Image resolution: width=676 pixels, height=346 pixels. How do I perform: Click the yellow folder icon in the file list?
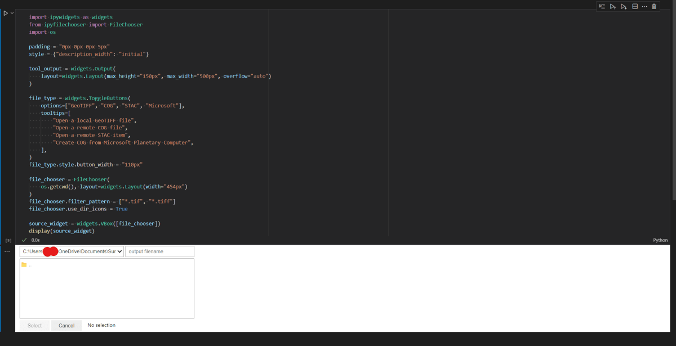(24, 264)
